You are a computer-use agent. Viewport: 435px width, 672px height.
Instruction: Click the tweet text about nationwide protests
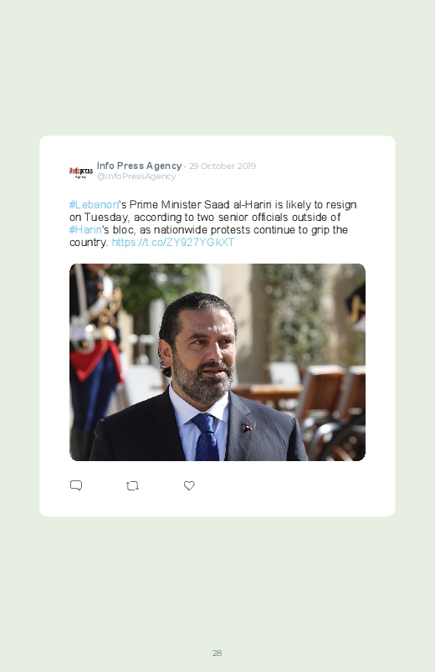coord(213,223)
